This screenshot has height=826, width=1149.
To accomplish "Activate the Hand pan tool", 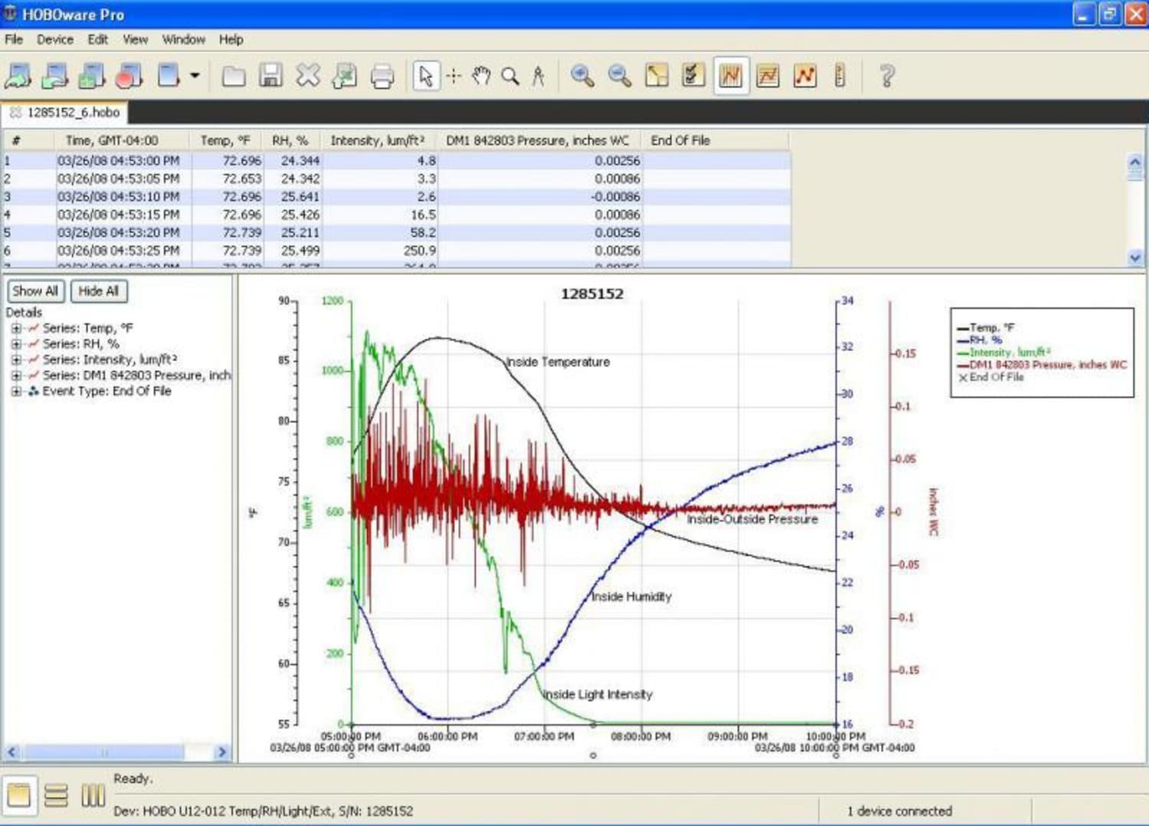I will coord(482,76).
